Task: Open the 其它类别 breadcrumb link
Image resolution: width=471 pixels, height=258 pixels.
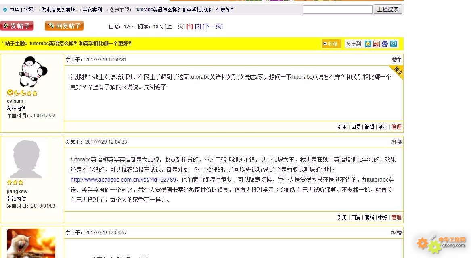Action: click(92, 10)
